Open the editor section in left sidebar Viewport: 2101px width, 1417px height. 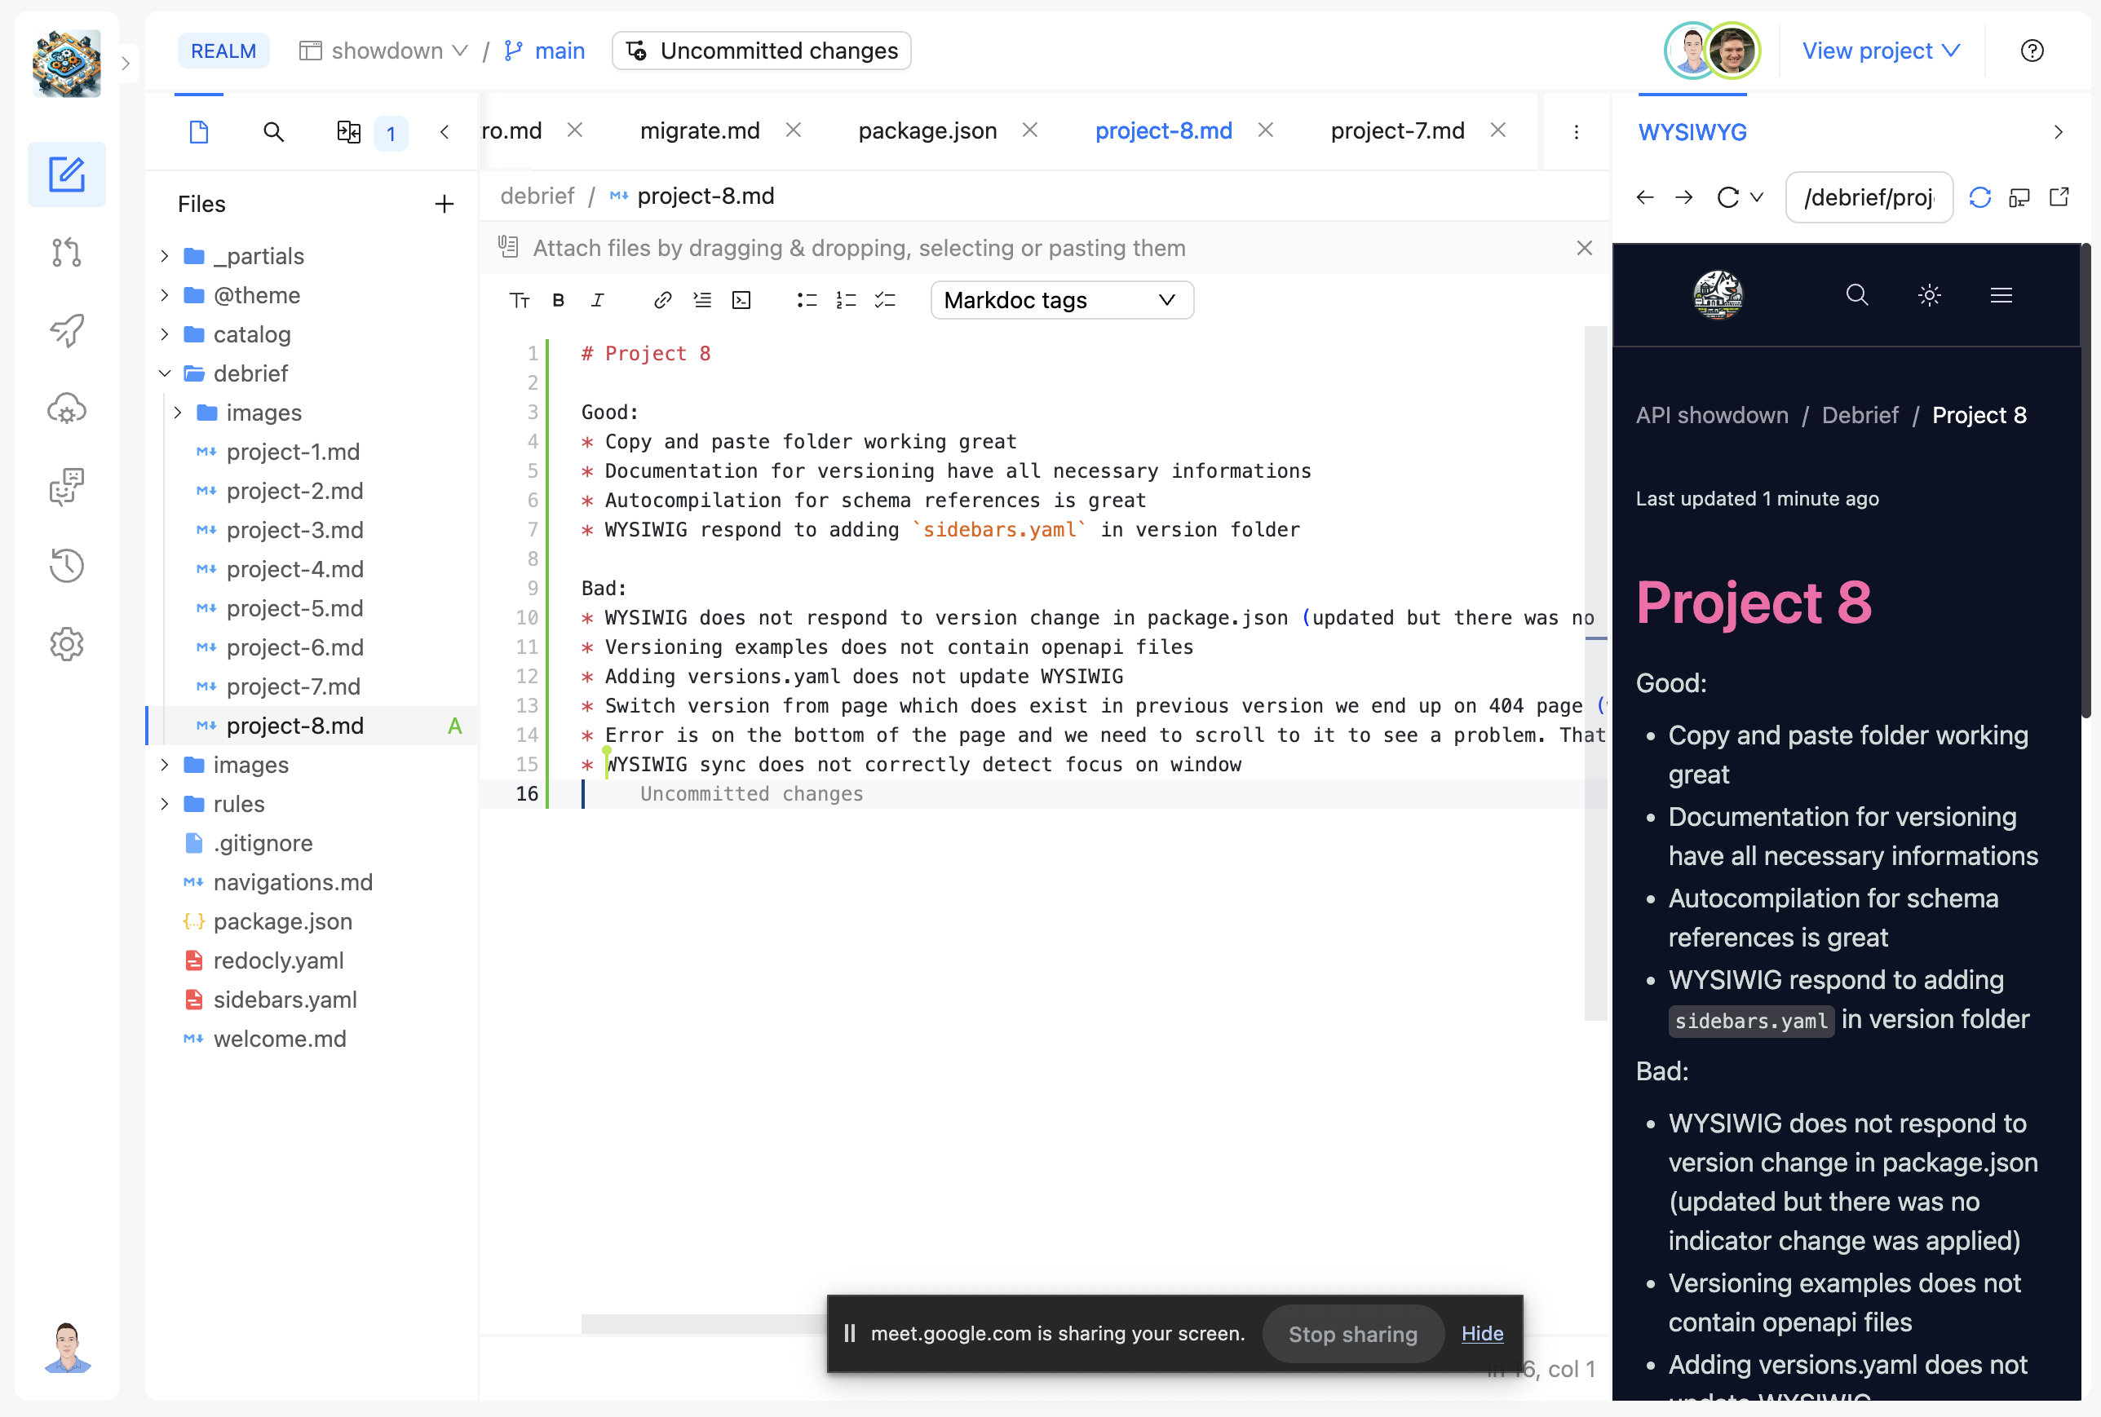pyautogui.click(x=66, y=174)
